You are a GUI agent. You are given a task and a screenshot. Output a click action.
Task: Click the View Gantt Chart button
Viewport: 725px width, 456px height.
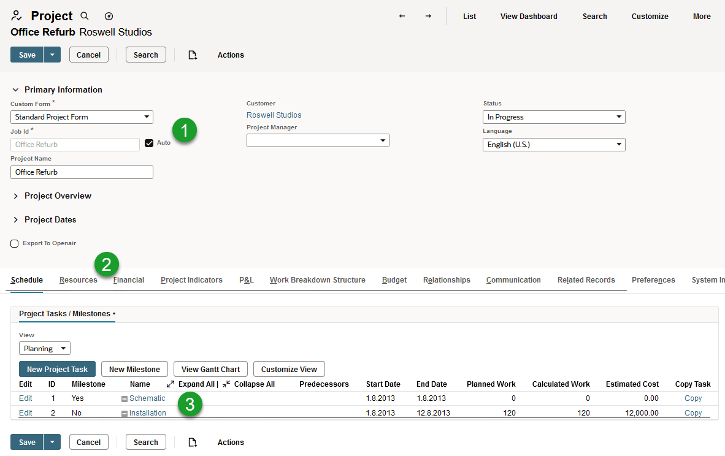coord(210,369)
